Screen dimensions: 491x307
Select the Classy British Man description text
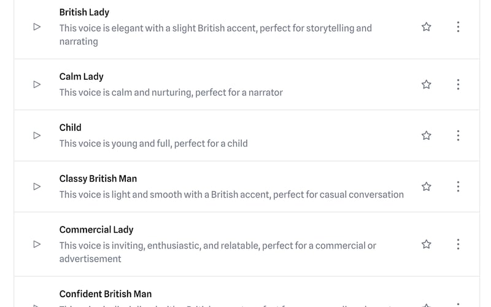click(x=231, y=195)
